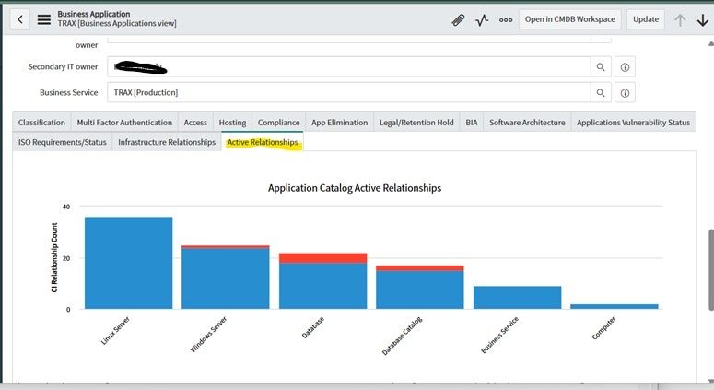This screenshot has height=390, width=714.
Task: Preview Business Service record info icon
Action: [625, 92]
